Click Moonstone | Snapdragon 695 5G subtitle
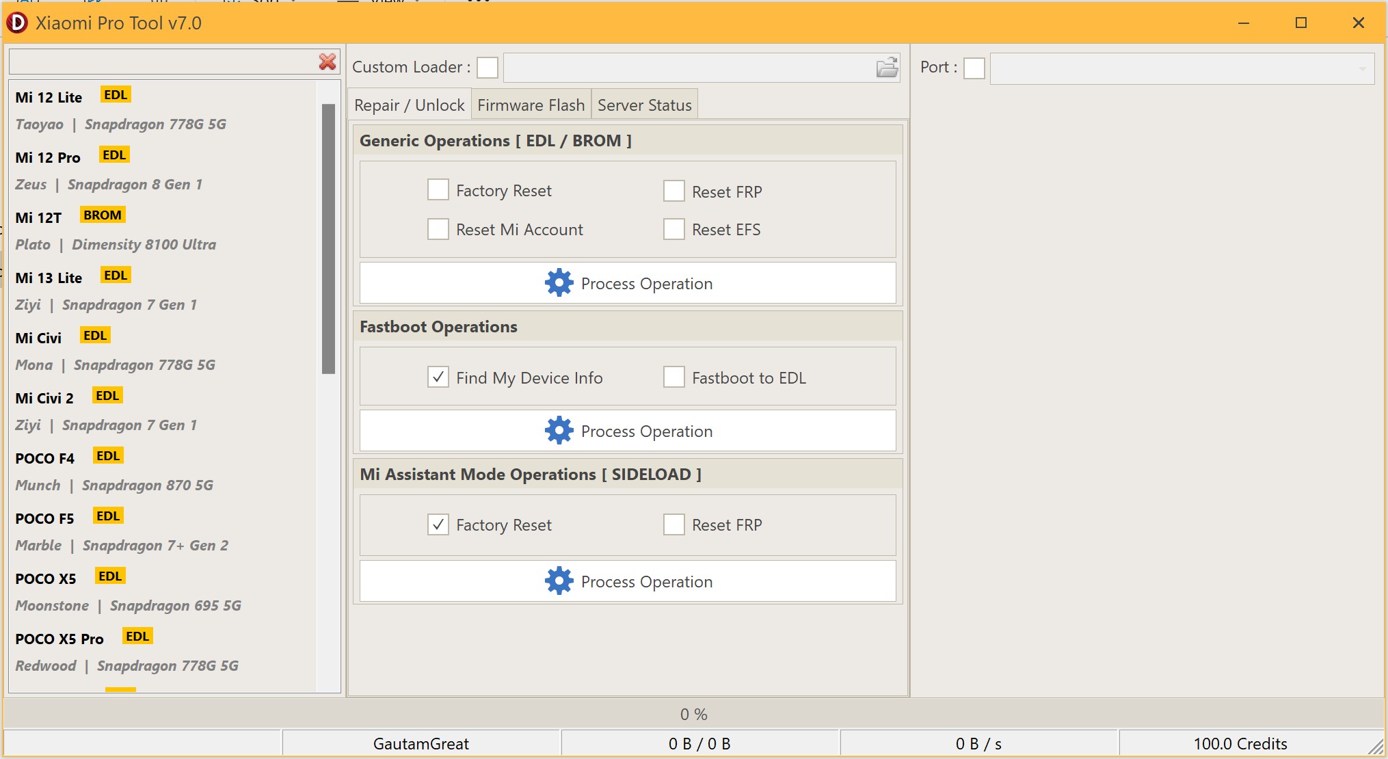The width and height of the screenshot is (1388, 759). (128, 606)
